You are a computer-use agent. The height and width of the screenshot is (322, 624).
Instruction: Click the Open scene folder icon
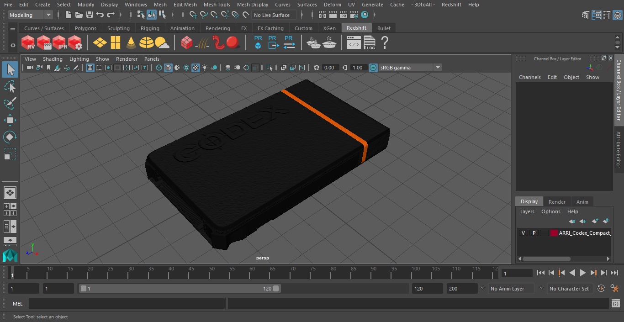[x=79, y=15]
